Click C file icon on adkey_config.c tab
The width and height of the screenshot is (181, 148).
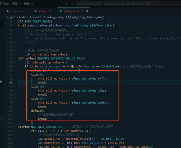61,11
